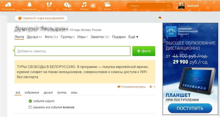Click the green + фото button
This screenshot has height=117, width=220.
[x=144, y=51]
